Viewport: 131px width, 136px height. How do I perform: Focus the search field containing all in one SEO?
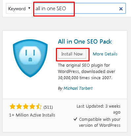(80, 8)
